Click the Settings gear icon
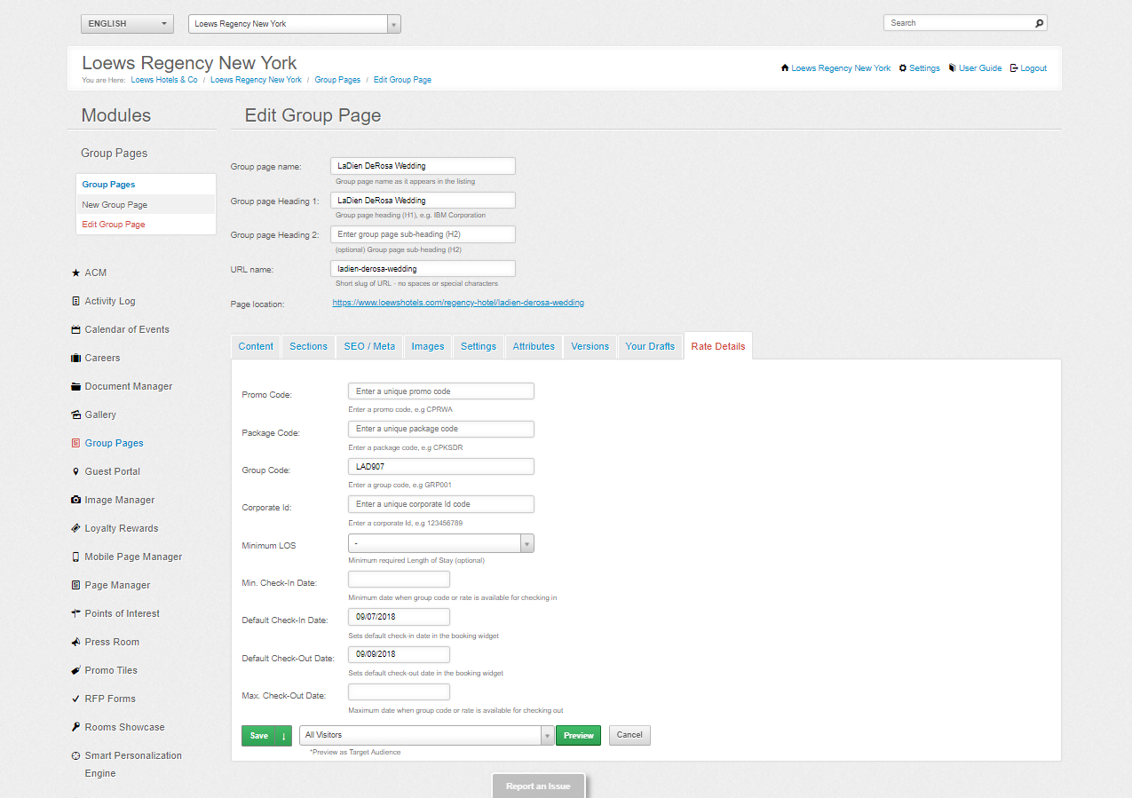Image resolution: width=1132 pixels, height=798 pixels. [x=903, y=68]
